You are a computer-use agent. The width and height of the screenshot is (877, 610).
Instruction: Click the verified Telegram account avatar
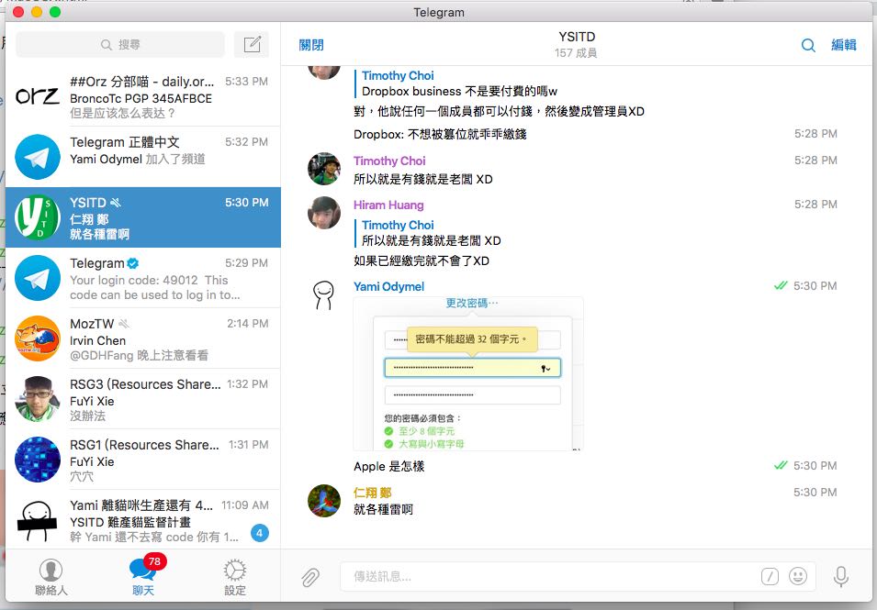pyautogui.click(x=38, y=278)
